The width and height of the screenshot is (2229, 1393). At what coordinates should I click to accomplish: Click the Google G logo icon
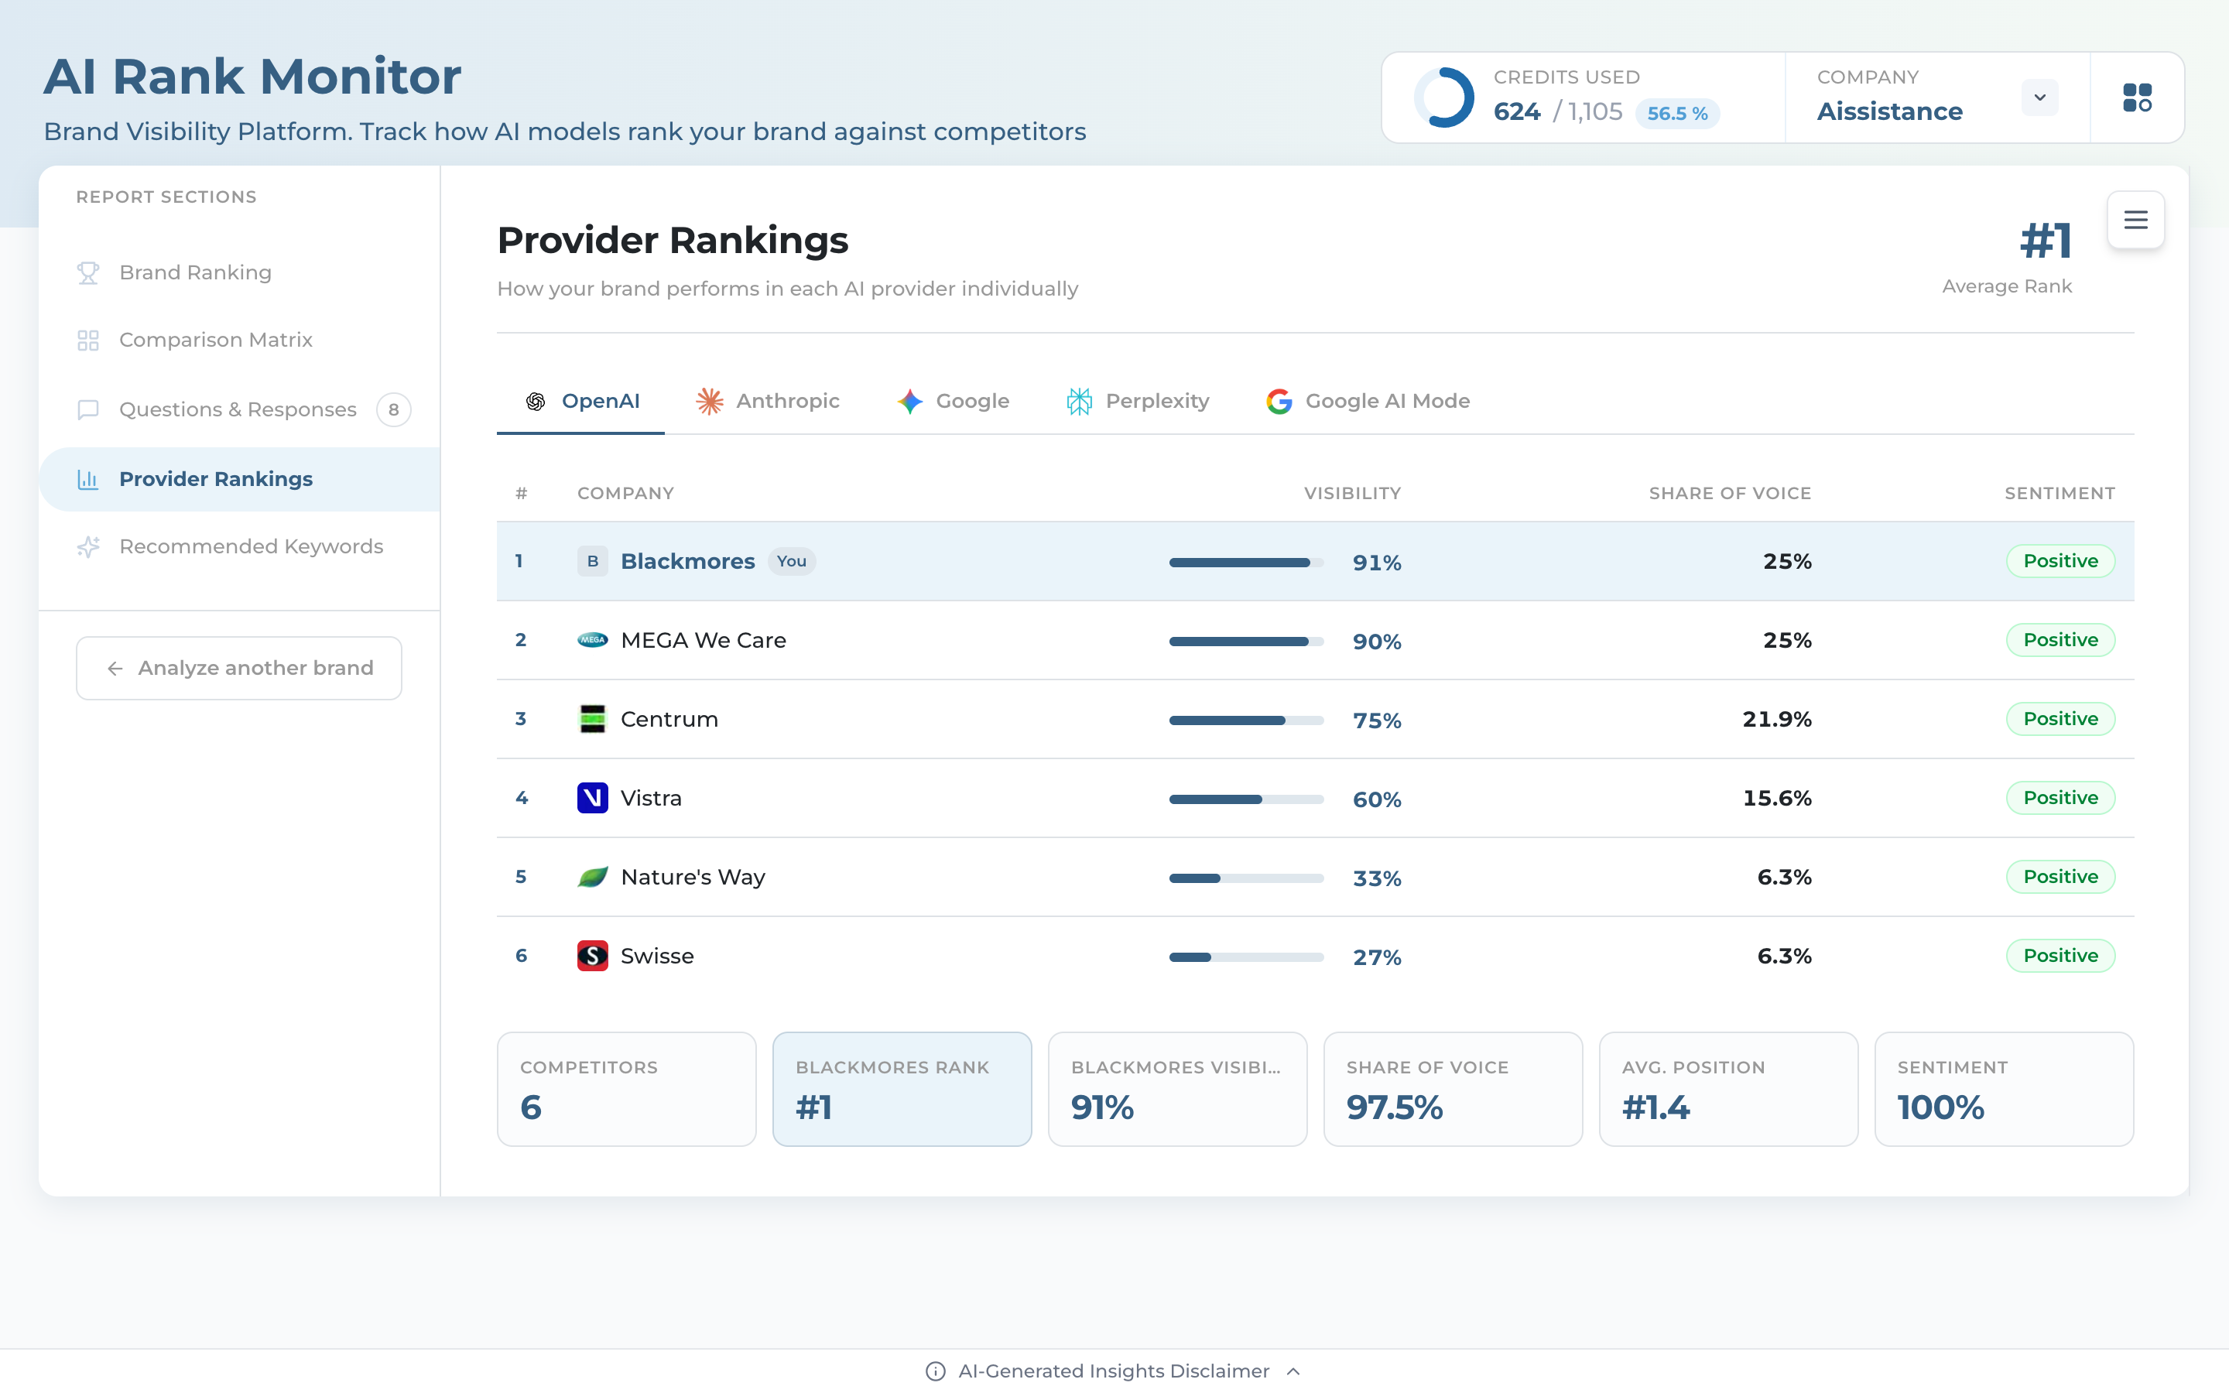point(1279,402)
